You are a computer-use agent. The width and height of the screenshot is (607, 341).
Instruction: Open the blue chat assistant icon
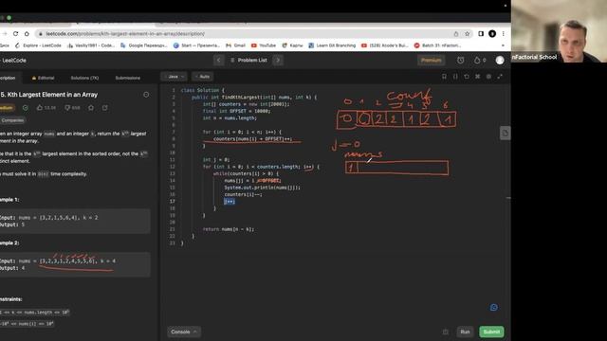point(493,307)
